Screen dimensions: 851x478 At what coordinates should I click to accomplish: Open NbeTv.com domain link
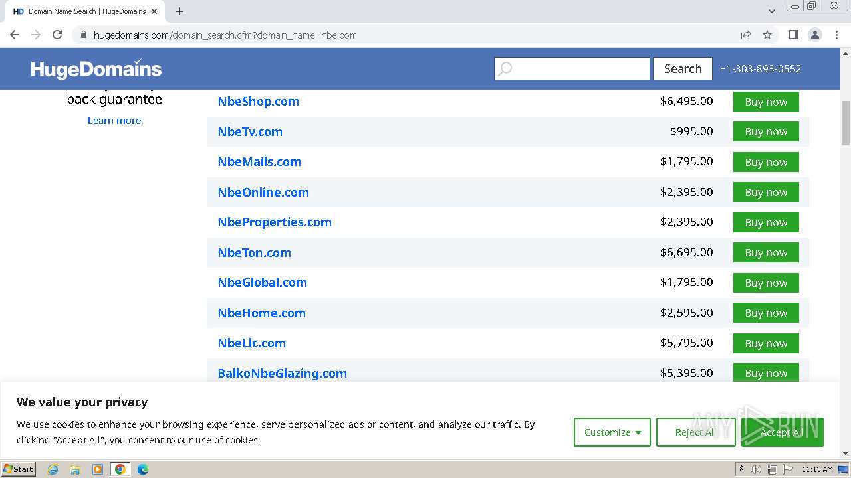(250, 131)
